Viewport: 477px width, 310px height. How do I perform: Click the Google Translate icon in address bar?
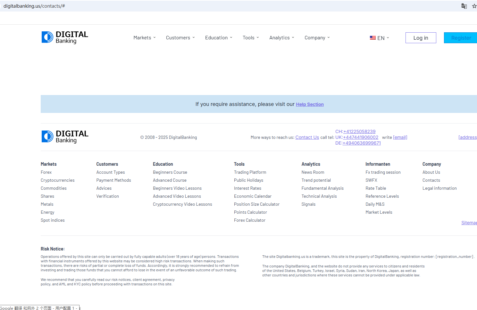click(464, 6)
